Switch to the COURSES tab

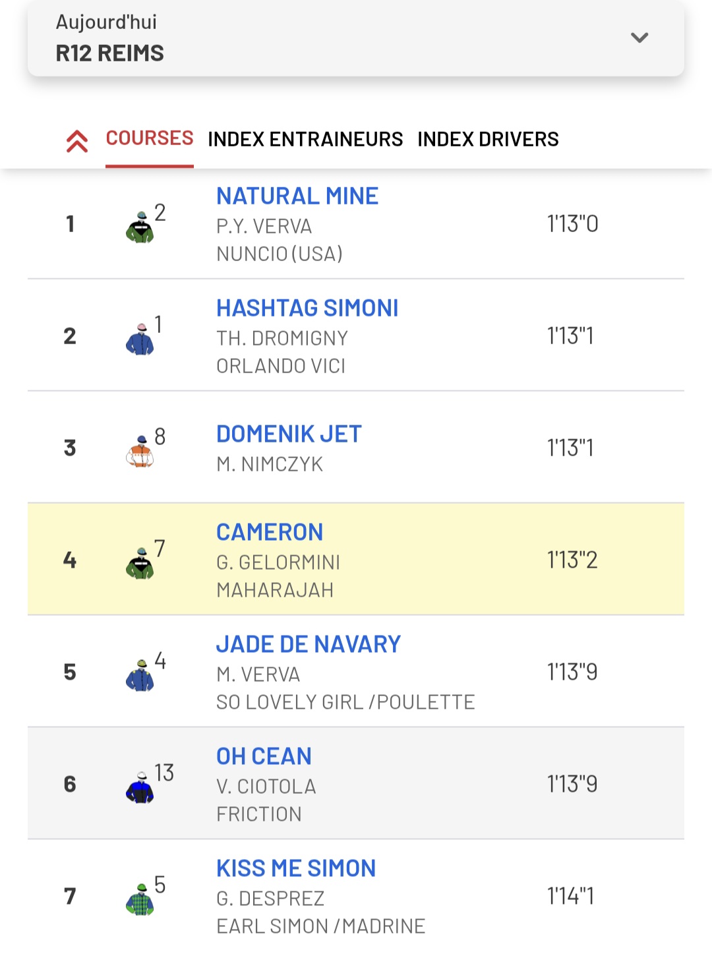coord(150,138)
